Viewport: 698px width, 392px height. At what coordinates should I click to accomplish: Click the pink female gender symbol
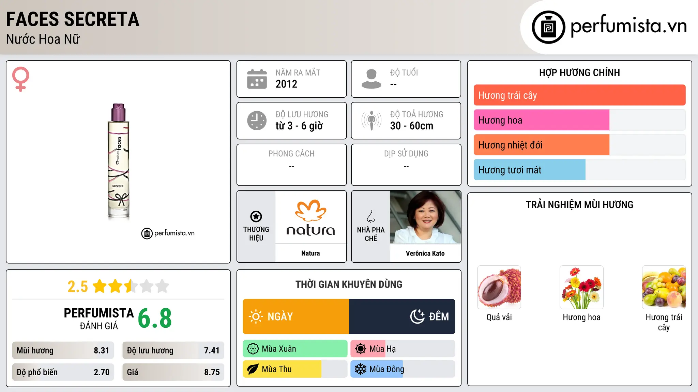(21, 79)
